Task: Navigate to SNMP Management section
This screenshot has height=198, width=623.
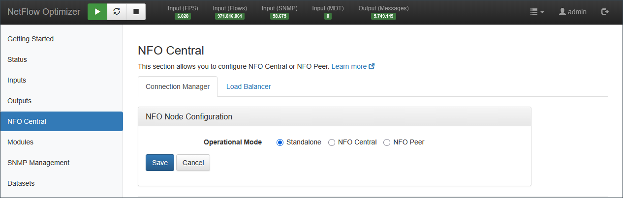Action: point(38,163)
